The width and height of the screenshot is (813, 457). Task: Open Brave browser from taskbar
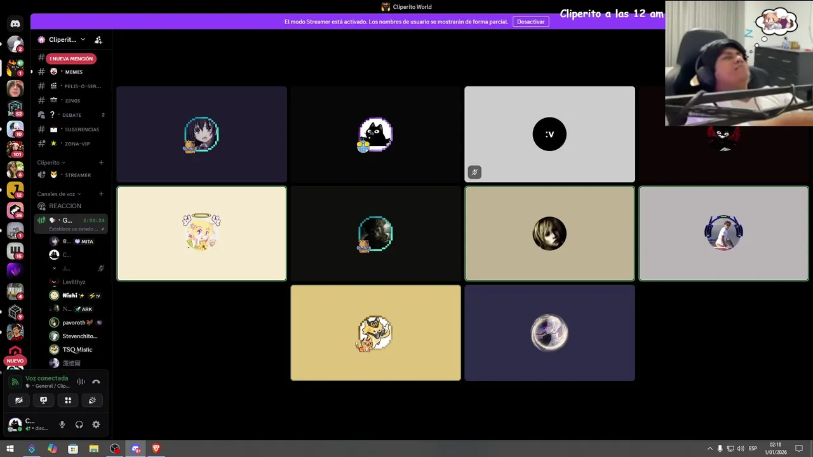[156, 449]
